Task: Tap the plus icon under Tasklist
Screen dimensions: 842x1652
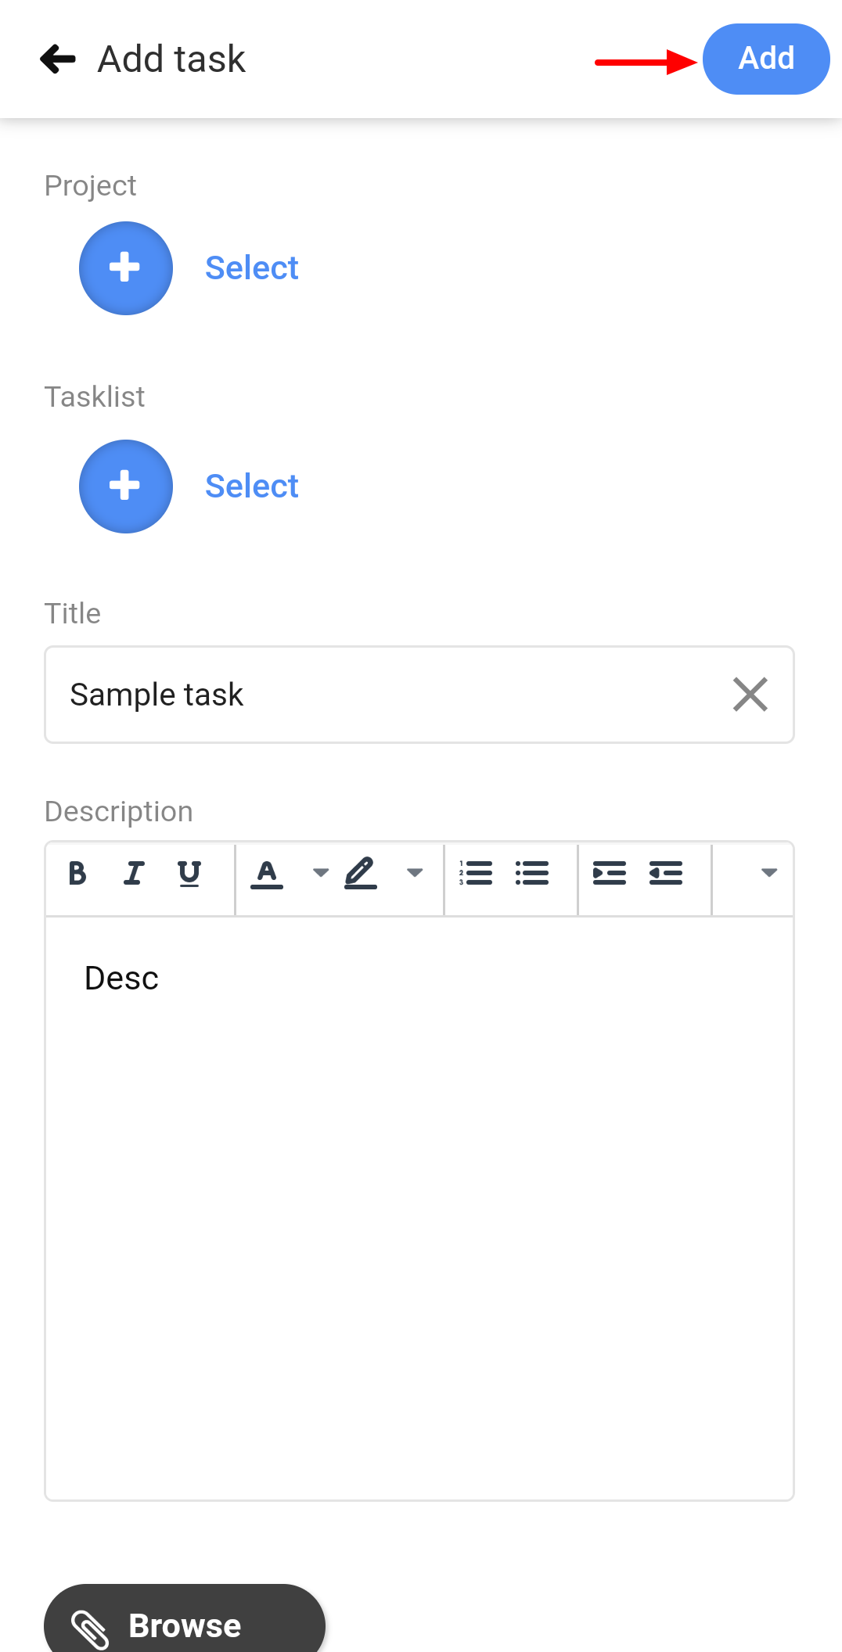Action: click(125, 487)
